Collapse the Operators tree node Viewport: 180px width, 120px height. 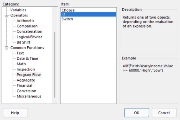click(7, 15)
